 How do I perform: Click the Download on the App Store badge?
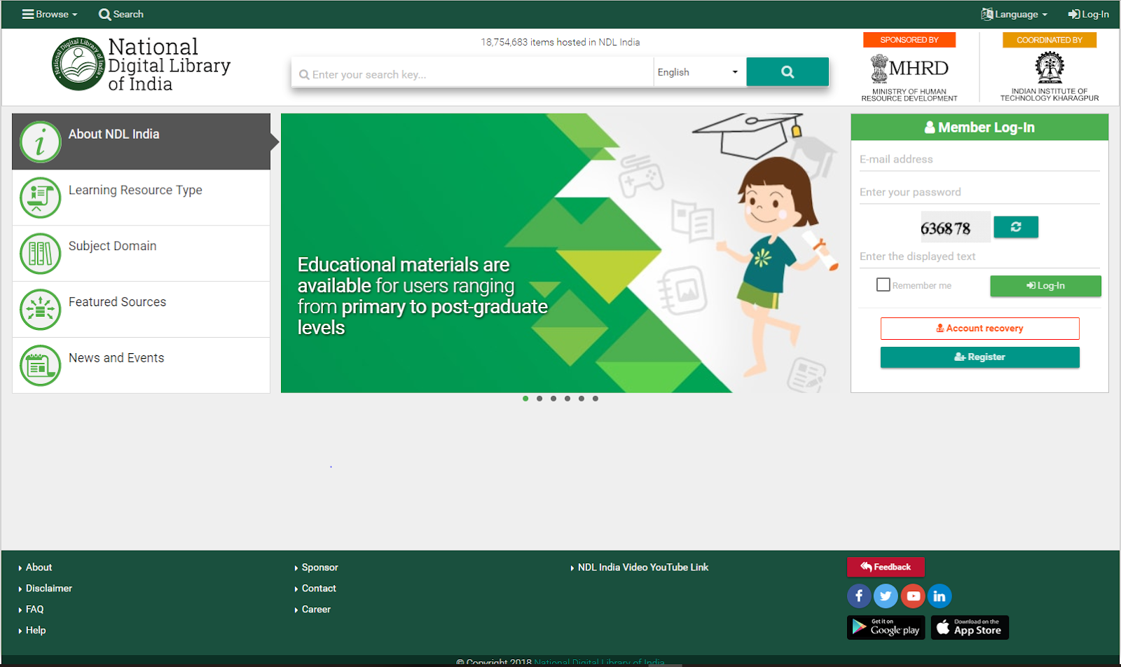970,628
